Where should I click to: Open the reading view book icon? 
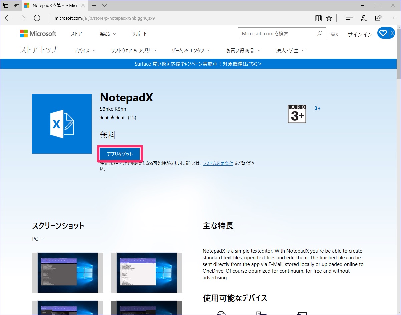point(318,18)
